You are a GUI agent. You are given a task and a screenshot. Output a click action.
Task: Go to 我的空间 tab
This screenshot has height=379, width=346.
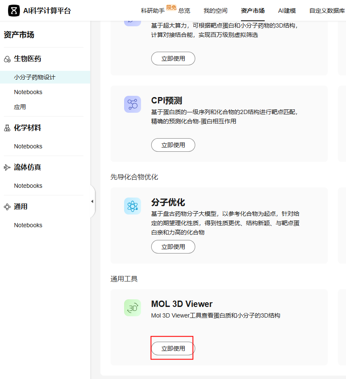(x=215, y=11)
